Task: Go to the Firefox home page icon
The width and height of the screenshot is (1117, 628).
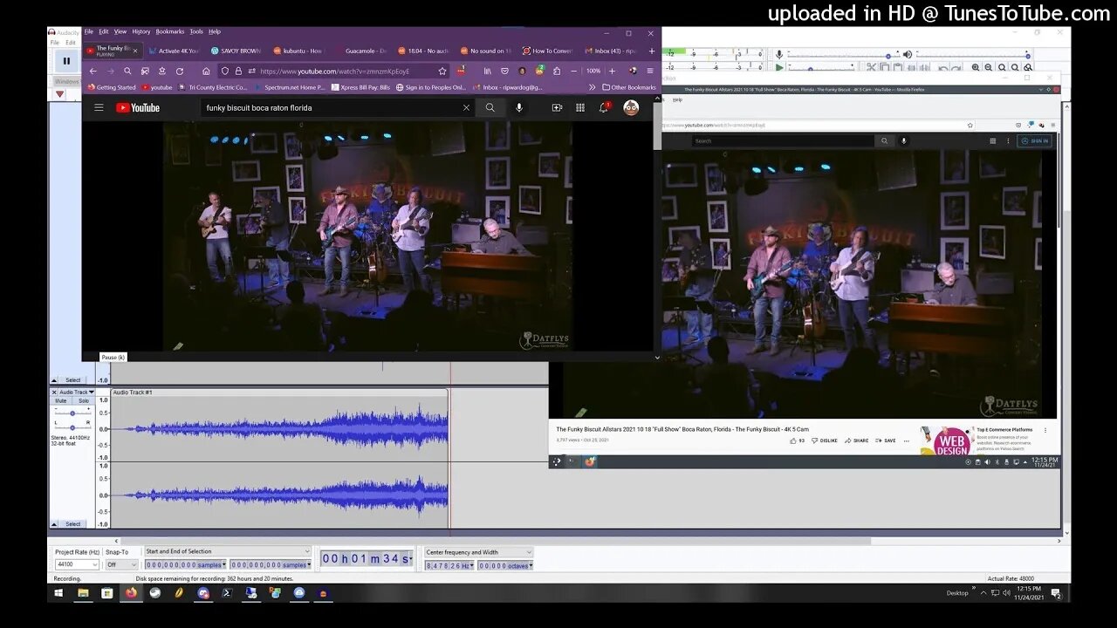Action: tap(206, 72)
